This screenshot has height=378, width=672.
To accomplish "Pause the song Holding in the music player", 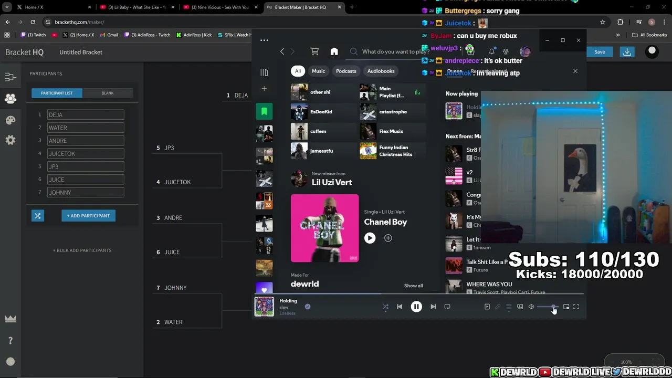I will point(416,307).
